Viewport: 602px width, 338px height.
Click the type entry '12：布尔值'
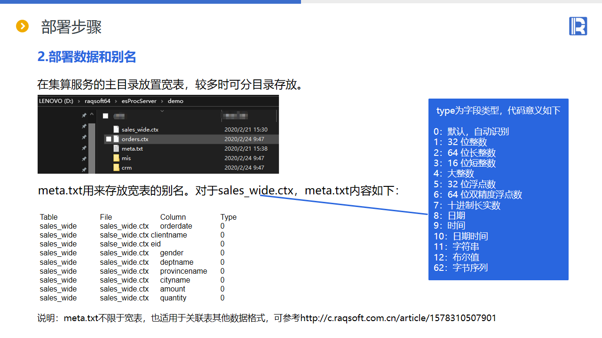456,257
